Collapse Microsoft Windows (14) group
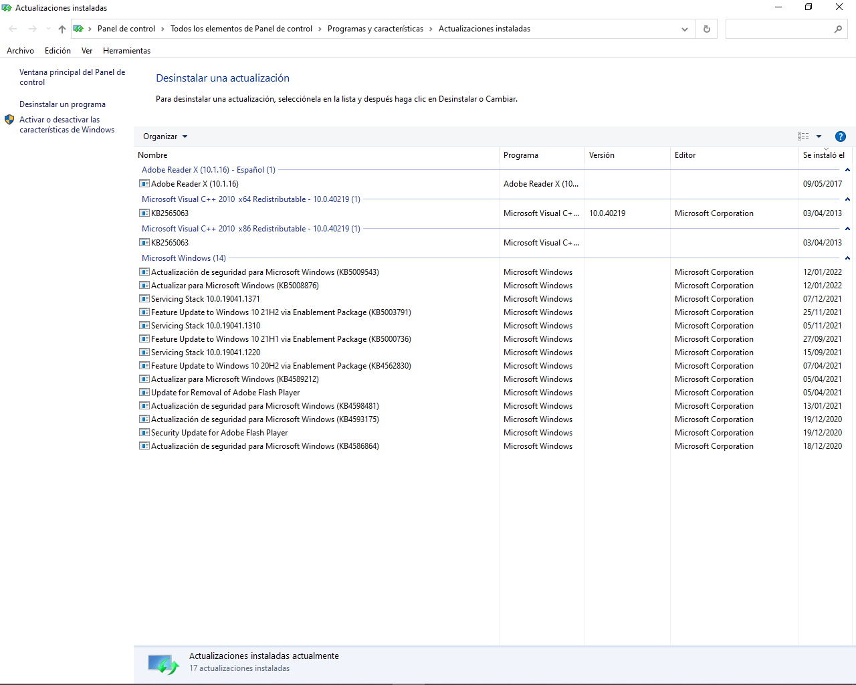The width and height of the screenshot is (856, 685). [847, 258]
